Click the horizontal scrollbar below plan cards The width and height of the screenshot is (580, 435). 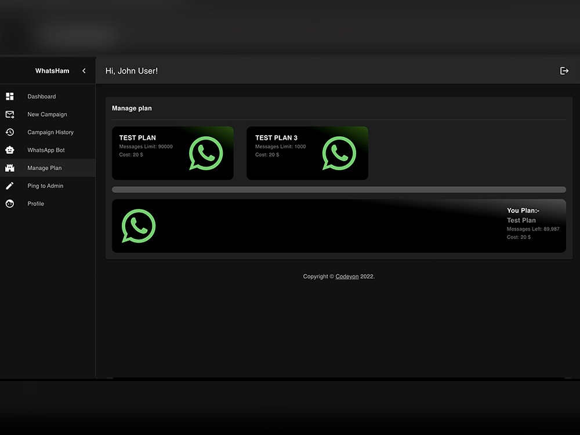[339, 190]
